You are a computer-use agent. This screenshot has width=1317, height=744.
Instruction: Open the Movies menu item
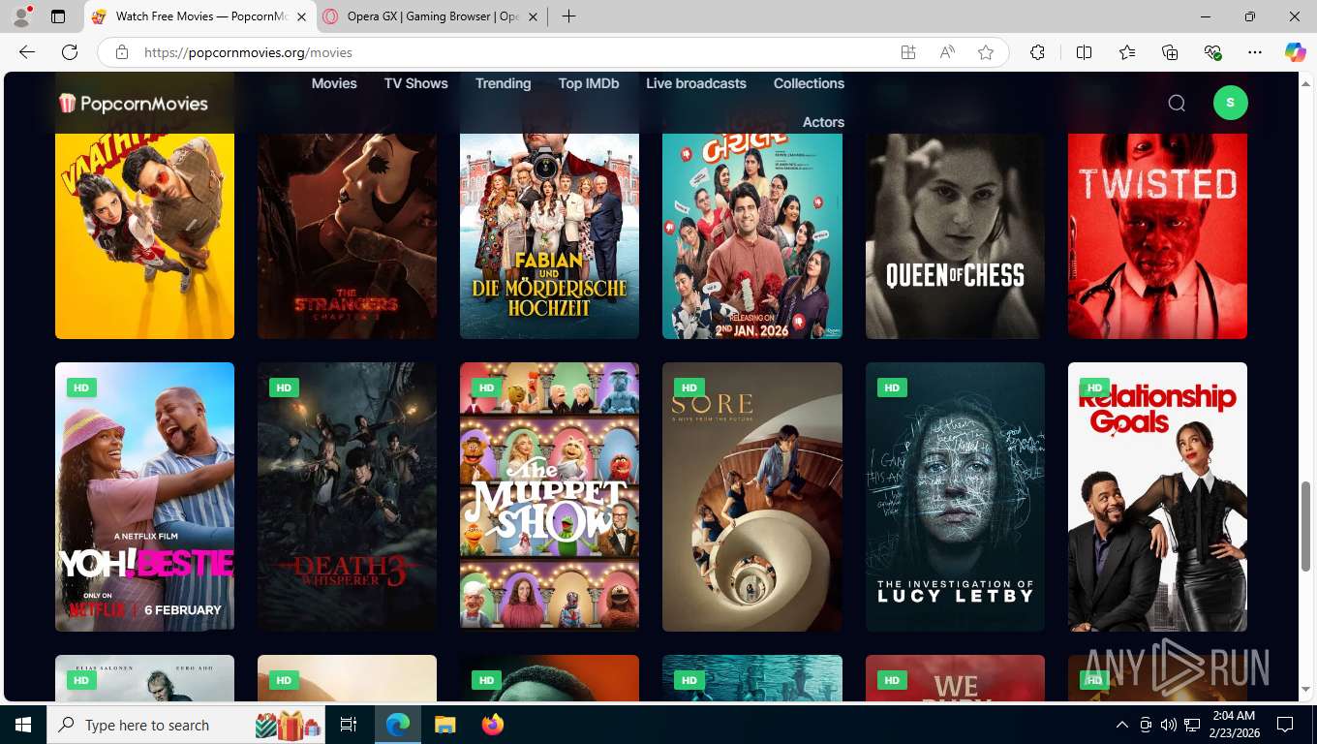334,83
